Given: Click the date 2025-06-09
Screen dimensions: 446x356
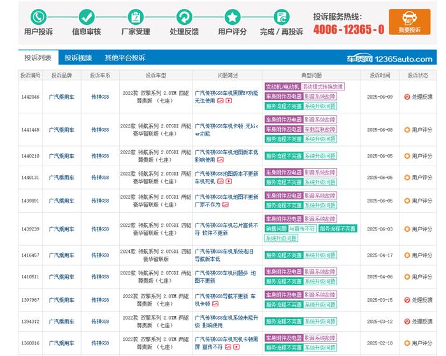Looking at the screenshot, I should click(x=380, y=97).
